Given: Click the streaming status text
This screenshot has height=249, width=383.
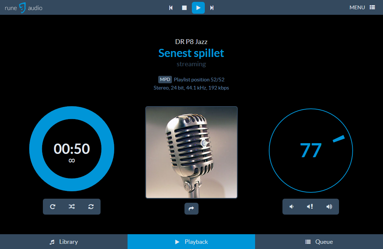Looking at the screenshot, I should coord(191,64).
